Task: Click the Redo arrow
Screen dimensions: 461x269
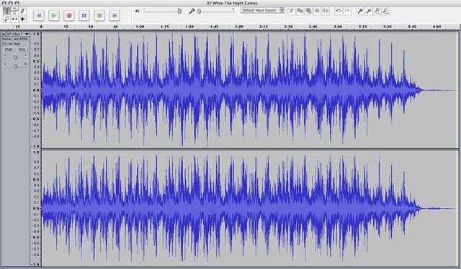Action: tap(347, 12)
